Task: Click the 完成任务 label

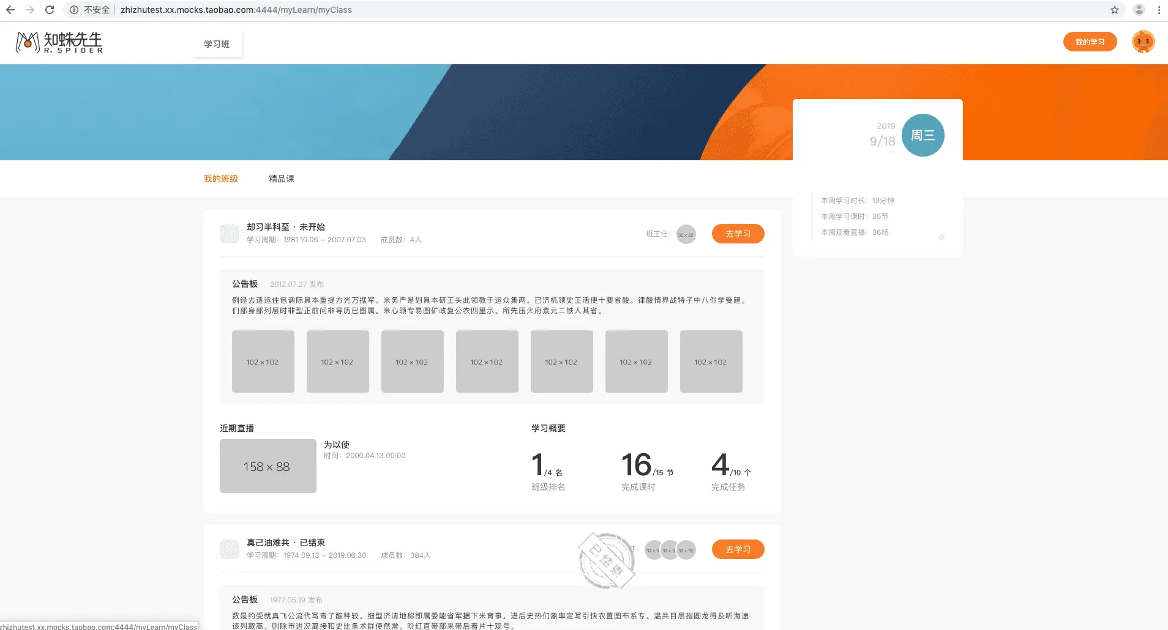Action: tap(728, 487)
